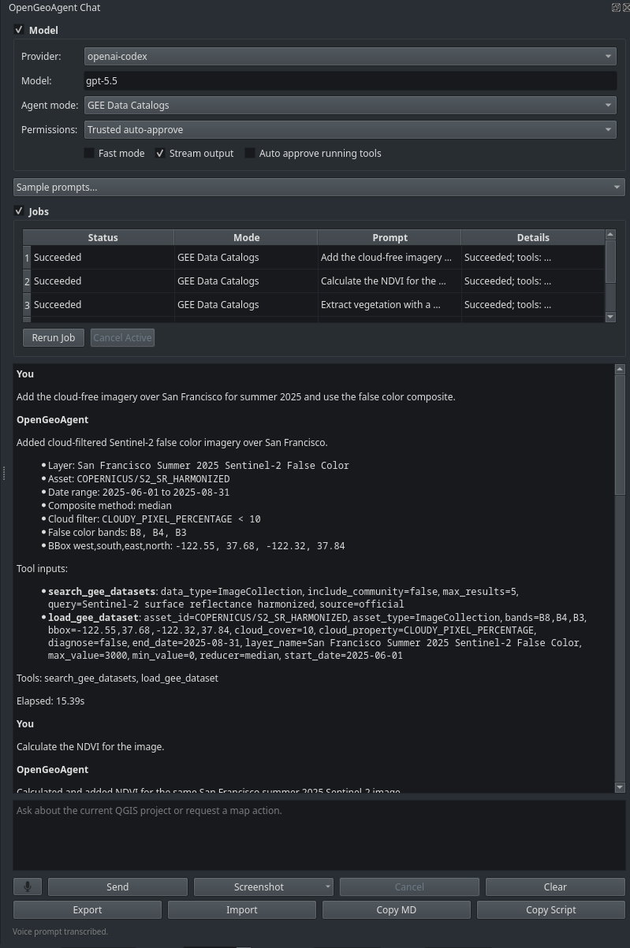This screenshot has width=630, height=948.
Task: Click the GEE Data Catalogs mode cell in row 3
Action: point(246,305)
